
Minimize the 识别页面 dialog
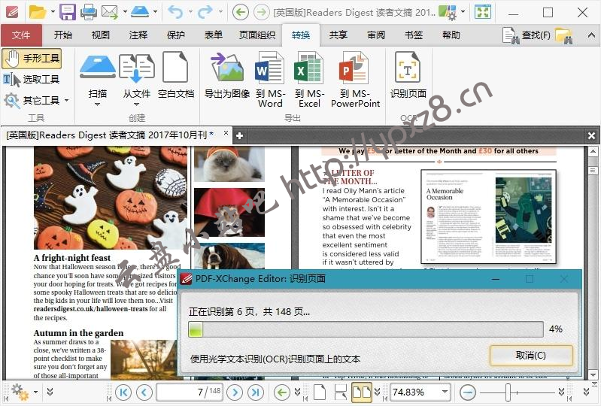point(496,279)
